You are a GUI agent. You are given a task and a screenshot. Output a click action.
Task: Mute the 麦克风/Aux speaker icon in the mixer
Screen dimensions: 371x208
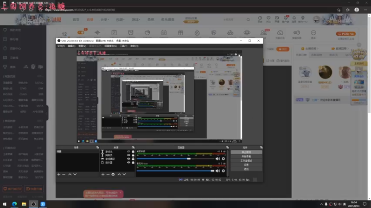(x=217, y=171)
